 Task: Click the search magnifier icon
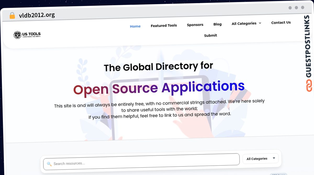pos(49,164)
